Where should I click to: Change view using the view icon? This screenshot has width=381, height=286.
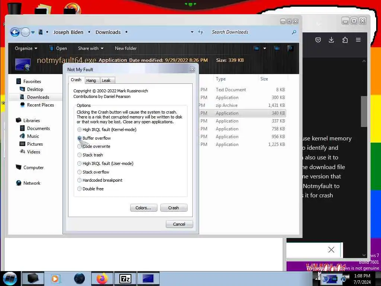pos(256,48)
